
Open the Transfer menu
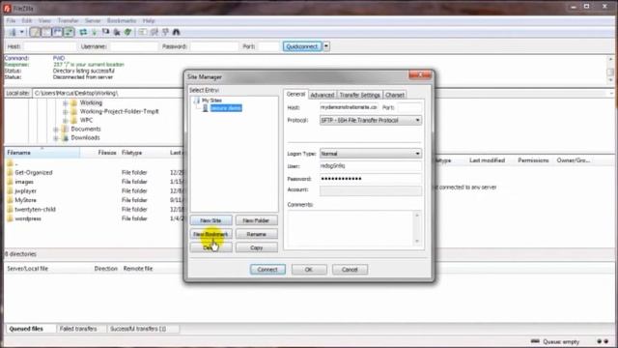69,20
